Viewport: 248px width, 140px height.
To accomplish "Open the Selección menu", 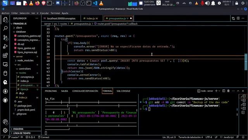I will pyautogui.click(x=24, y=13).
